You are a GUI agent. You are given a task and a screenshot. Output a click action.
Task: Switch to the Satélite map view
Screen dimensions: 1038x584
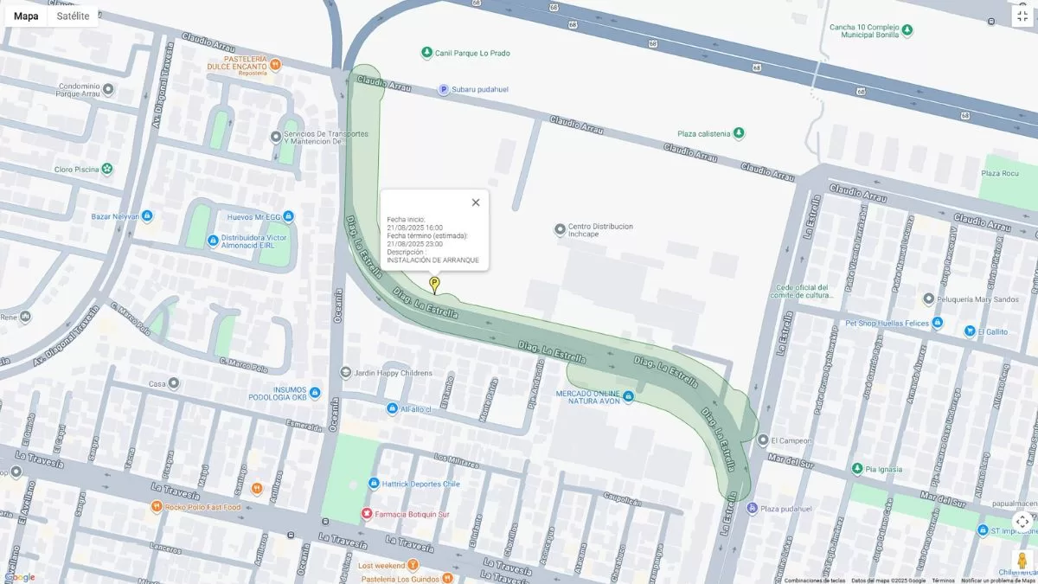pos(74,16)
